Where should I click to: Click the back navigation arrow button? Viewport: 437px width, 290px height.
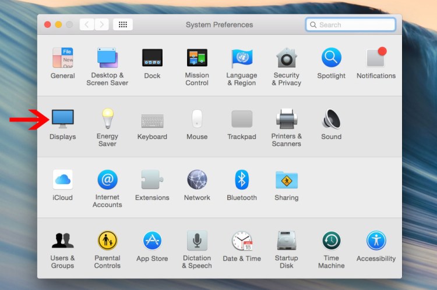click(87, 24)
